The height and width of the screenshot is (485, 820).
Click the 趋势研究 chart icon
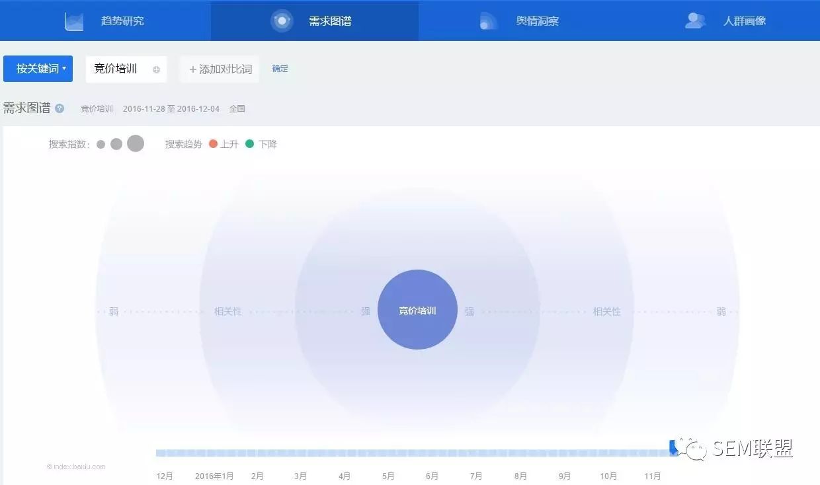74,21
